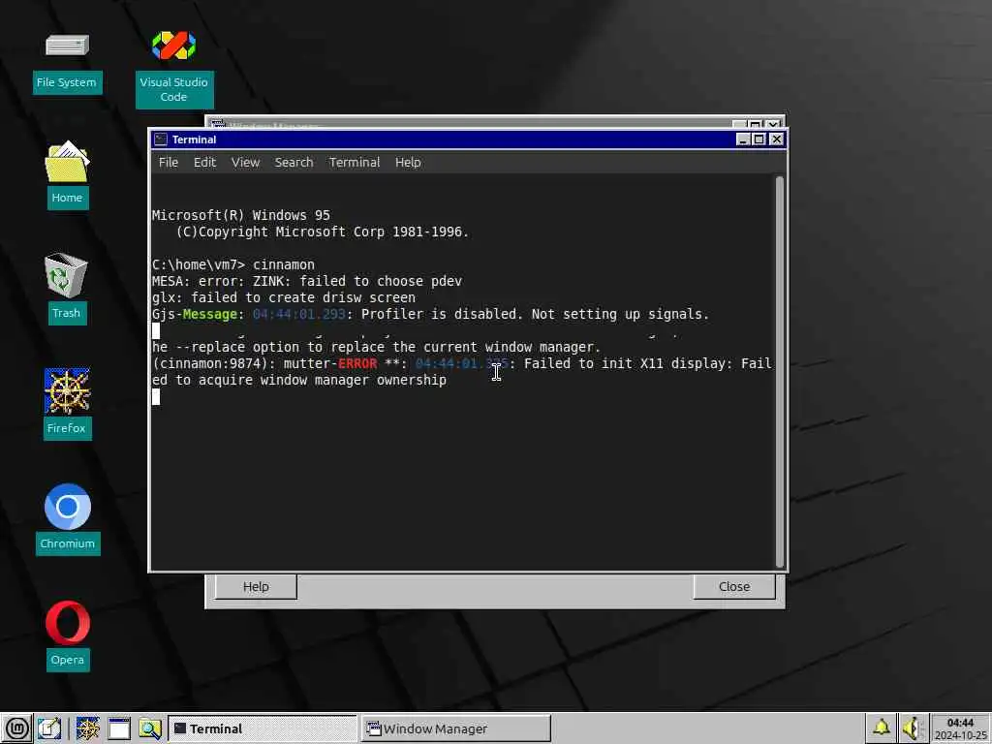992x744 pixels.
Task: Open the volume control tray icon
Action: point(913,728)
